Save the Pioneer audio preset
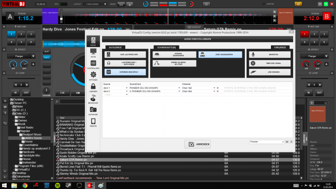This screenshot has height=189, width=336. tap(287, 142)
